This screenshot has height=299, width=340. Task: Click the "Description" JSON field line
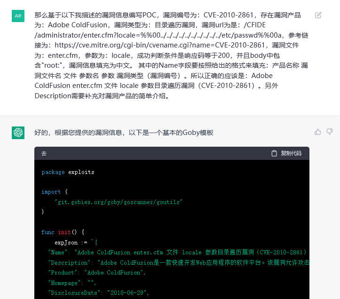179,263
